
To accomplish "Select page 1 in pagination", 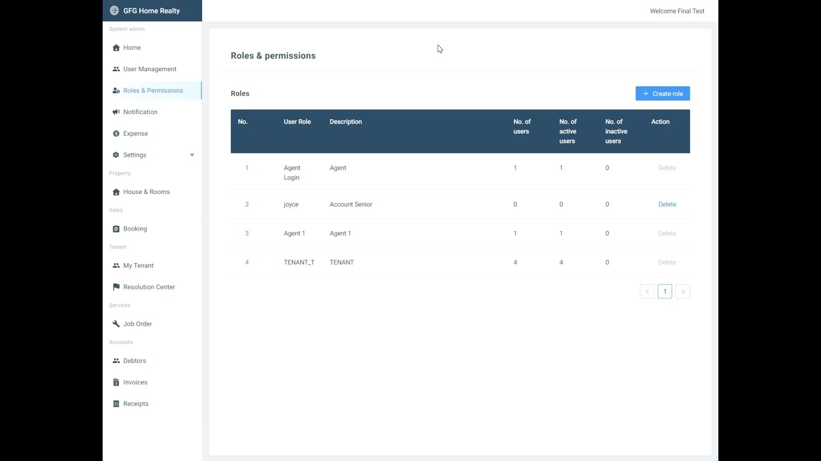I will point(665,292).
